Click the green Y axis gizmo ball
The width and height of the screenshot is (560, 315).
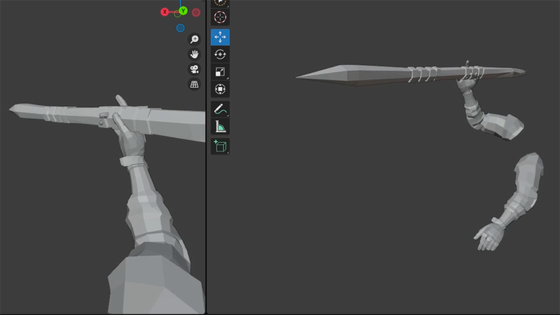(183, 10)
